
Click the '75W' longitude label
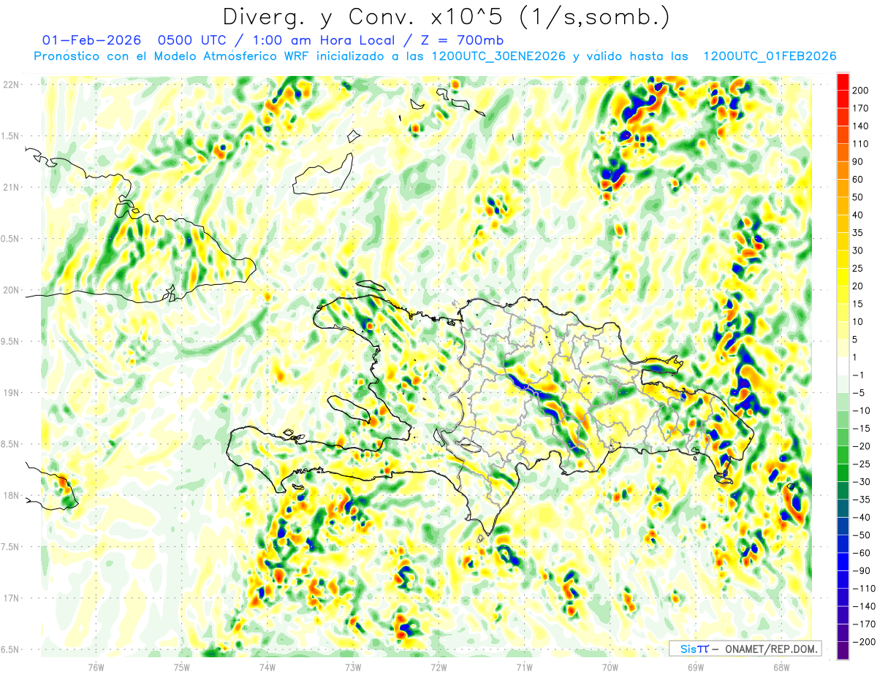181,668
